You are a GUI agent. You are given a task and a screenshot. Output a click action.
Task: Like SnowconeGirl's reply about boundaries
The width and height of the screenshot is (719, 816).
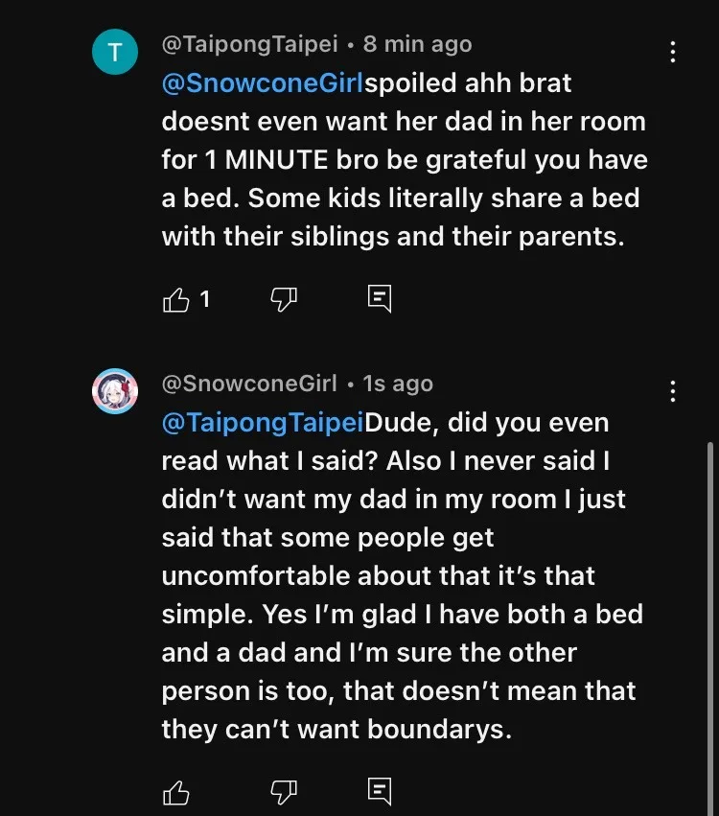click(176, 792)
